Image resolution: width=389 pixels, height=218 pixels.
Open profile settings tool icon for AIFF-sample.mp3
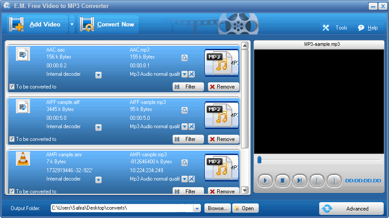coord(192,126)
